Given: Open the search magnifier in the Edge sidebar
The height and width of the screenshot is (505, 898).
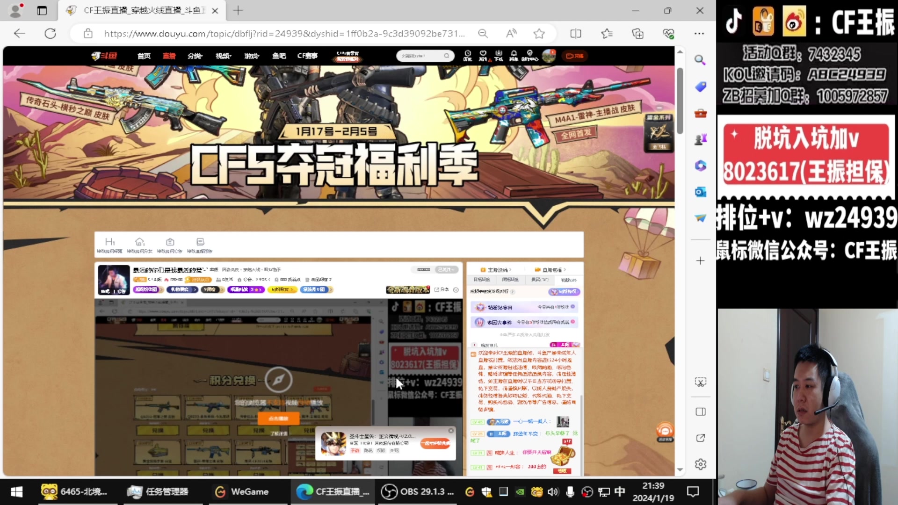Looking at the screenshot, I should pyautogui.click(x=699, y=60).
